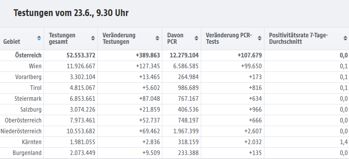This screenshot has height=159, width=349.
Task: Select Niederösterreich total tests 10.553.682
Action: tap(81, 131)
